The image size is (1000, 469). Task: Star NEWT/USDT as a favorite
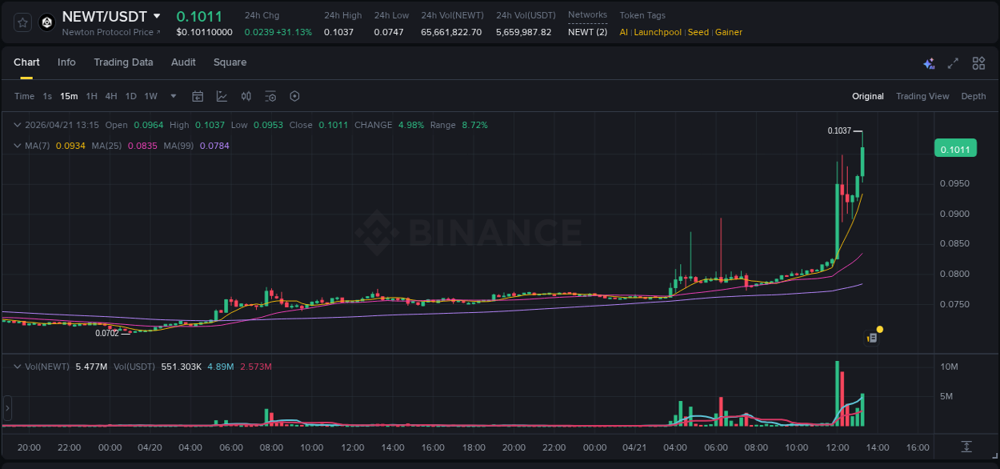22,22
